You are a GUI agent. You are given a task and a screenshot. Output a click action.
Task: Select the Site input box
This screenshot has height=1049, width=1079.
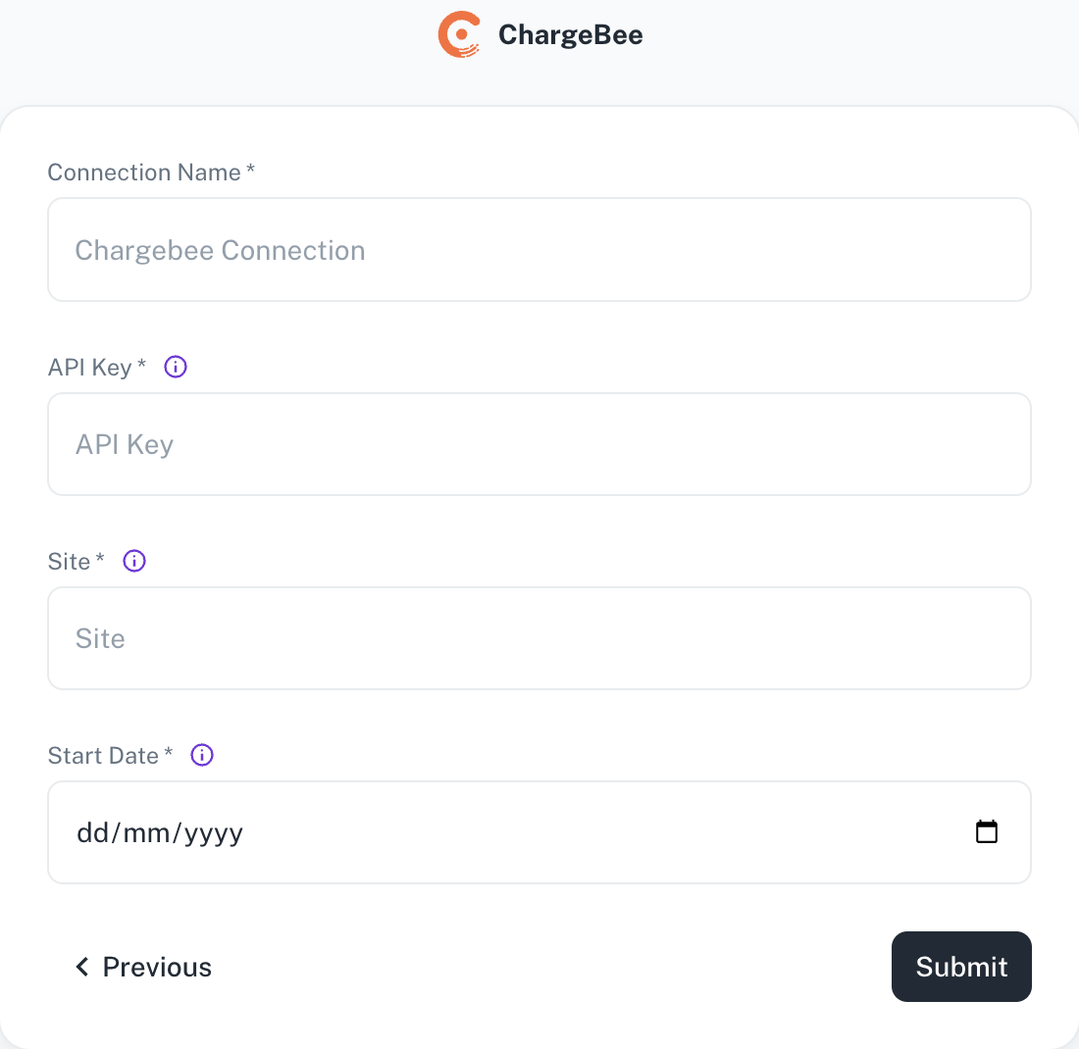tap(539, 638)
